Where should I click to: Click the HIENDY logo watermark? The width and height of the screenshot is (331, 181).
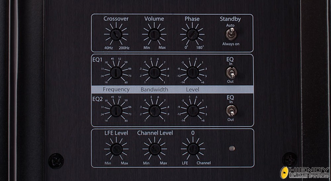[304, 173]
